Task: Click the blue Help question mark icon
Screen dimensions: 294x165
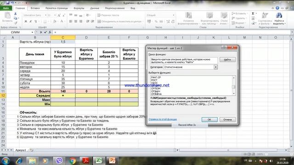Action: (x=277, y=8)
